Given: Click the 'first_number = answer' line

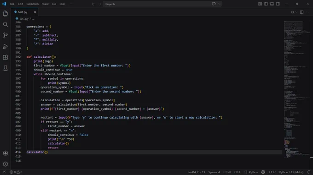Looking at the screenshot, I should (x=66, y=126).
